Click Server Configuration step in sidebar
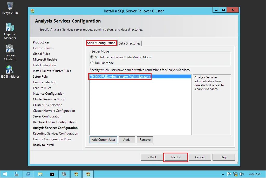 [x=47, y=116]
